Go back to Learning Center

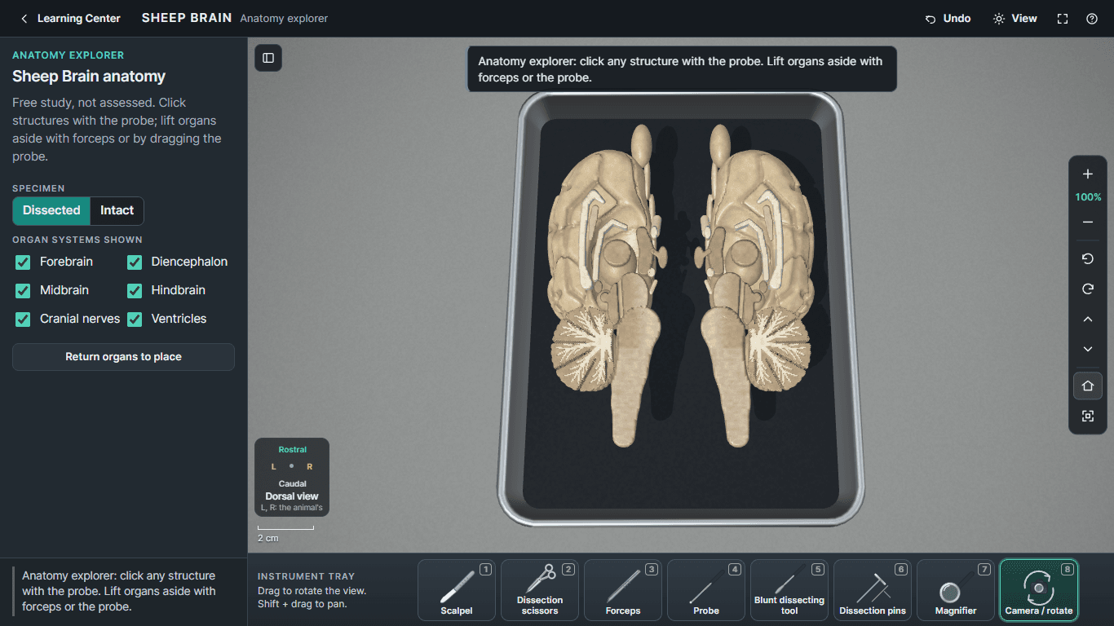[x=70, y=19]
